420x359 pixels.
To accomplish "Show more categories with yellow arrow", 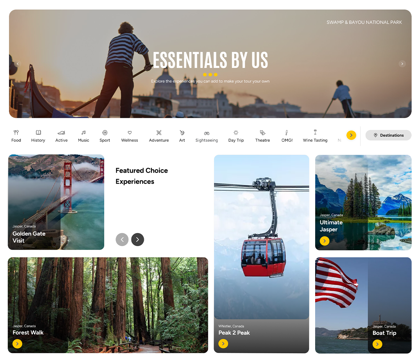I will pyautogui.click(x=351, y=135).
